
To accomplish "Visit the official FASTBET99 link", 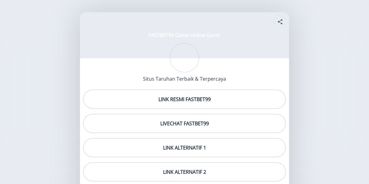I will point(184,99).
